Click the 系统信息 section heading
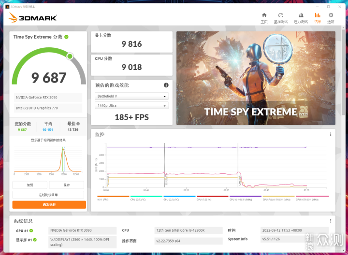The height and width of the screenshot is (255, 348). tap(23, 221)
